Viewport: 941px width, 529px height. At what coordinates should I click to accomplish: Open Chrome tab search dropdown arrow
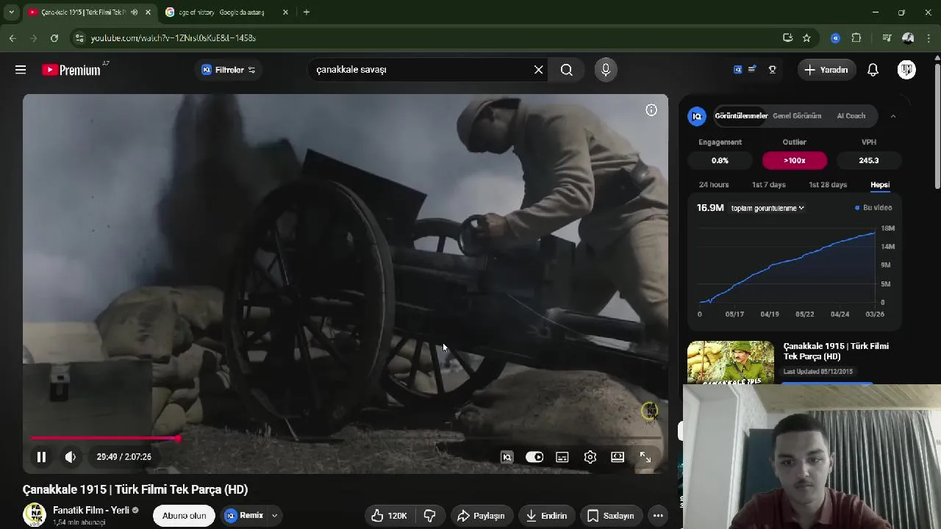[11, 12]
